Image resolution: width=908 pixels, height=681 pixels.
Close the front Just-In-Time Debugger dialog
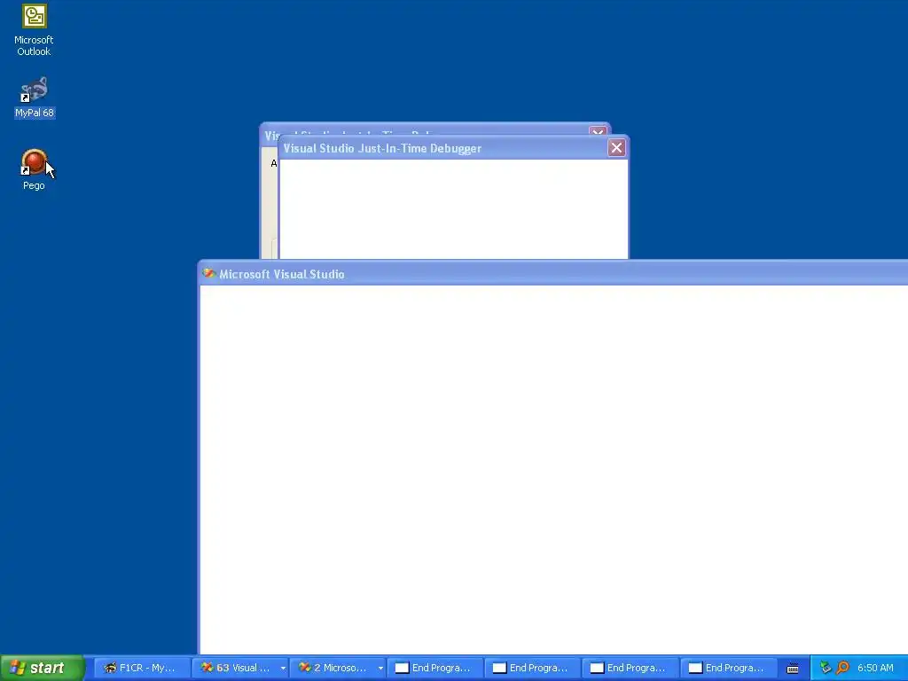[616, 148]
